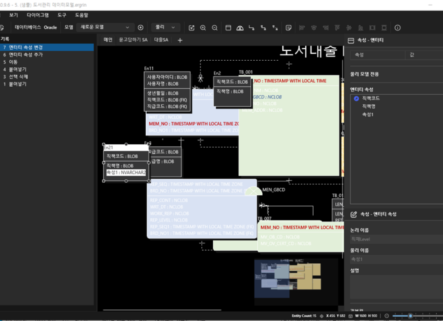The height and width of the screenshot is (321, 443).
Task: Select 직급코드 : BLOB (FK) in En11
Action: pos(167,107)
